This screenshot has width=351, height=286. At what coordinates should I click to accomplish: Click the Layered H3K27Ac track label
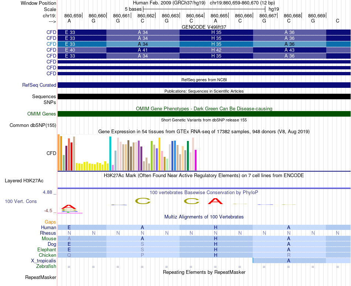[x=24, y=181]
